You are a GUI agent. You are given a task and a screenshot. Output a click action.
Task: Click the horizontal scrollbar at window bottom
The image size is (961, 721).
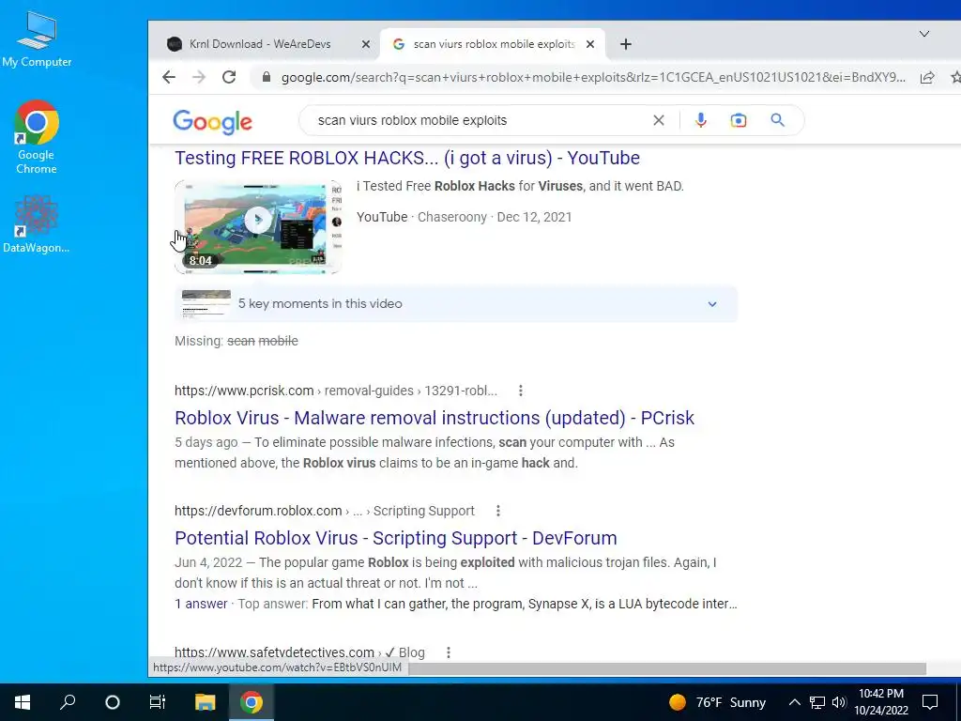[x=667, y=668]
